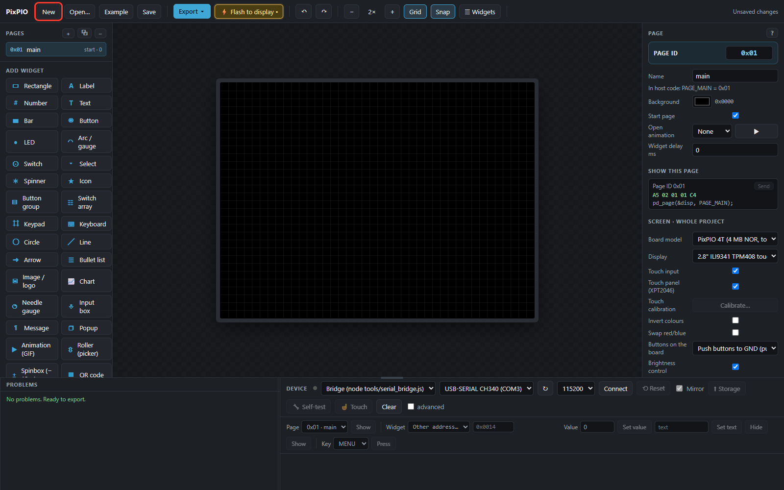The width and height of the screenshot is (784, 490).
Task: Zoom in with the plus button
Action: (x=392, y=12)
